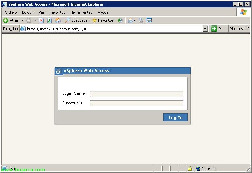Open the Atrás history dropdown arrow

(22, 20)
